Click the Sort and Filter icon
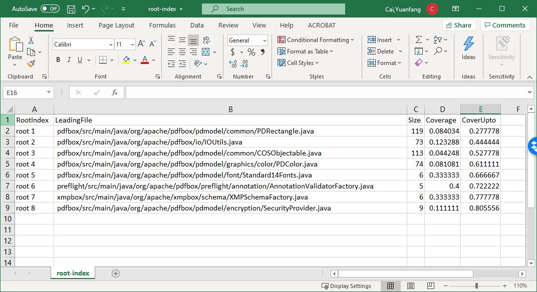 tap(438, 39)
